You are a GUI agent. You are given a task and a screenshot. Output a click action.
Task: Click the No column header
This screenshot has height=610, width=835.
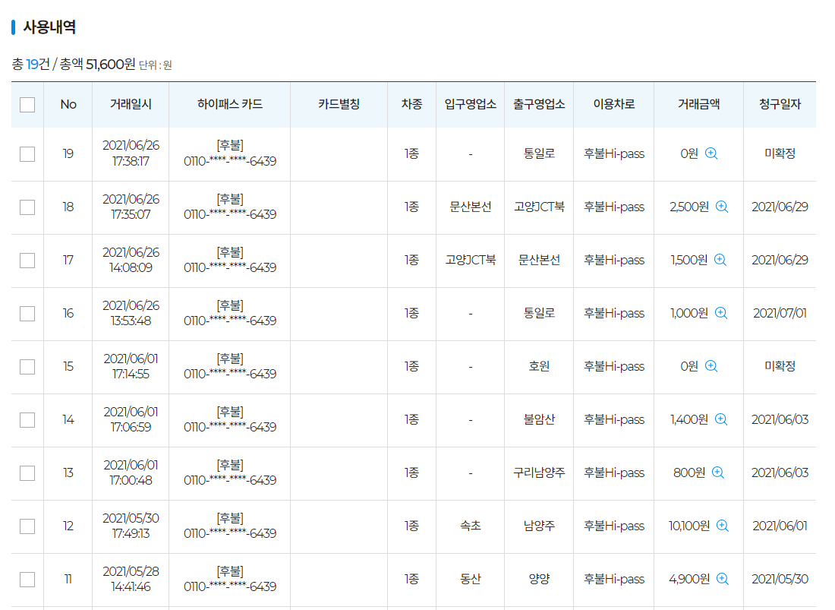tap(68, 104)
